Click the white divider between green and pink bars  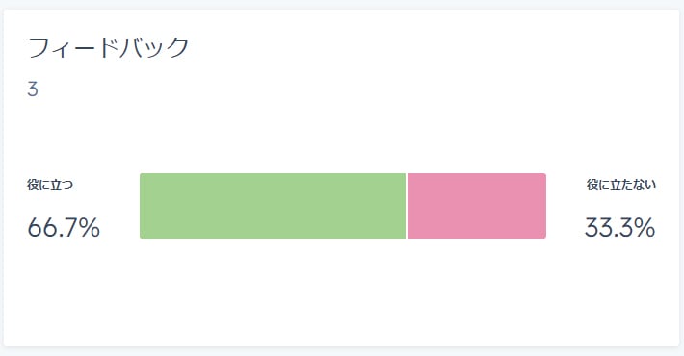point(407,206)
